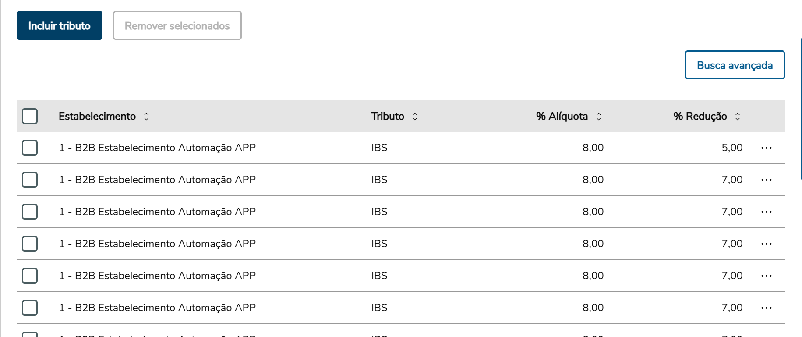This screenshot has width=802, height=337.
Task: Select the third row's checkbox
Action: pos(30,212)
